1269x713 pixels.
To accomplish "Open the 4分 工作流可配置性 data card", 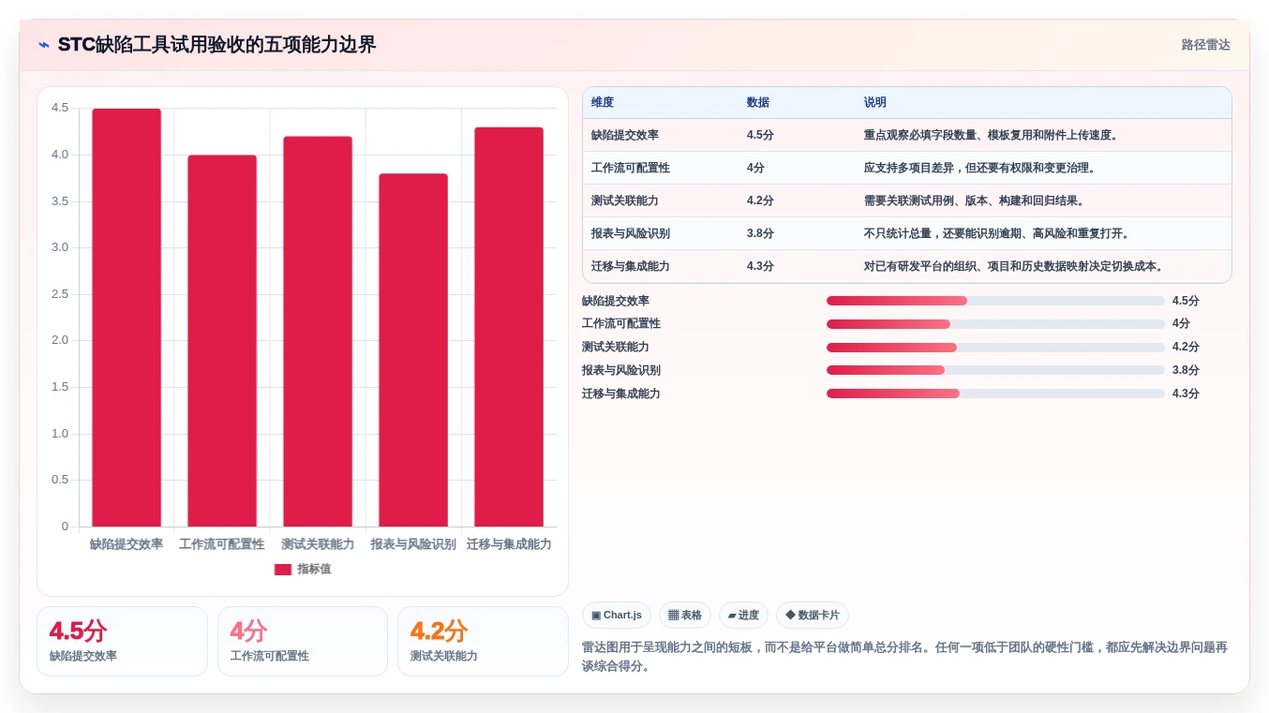I will pos(303,642).
